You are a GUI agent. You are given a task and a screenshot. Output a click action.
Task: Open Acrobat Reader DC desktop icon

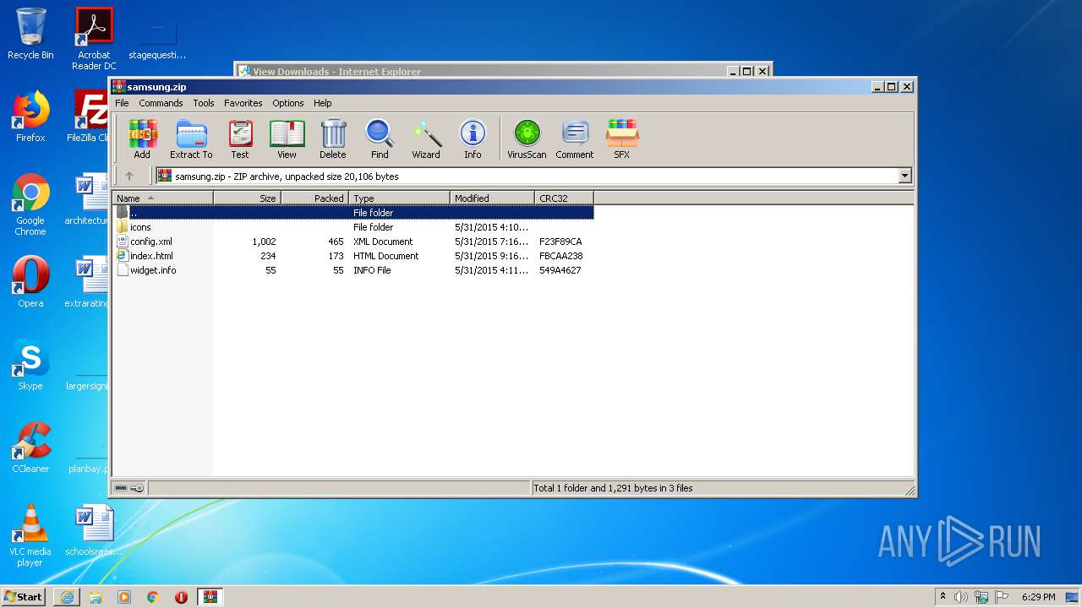tap(94, 39)
